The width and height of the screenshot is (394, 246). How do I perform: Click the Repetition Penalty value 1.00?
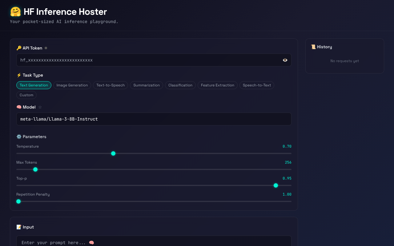287,194
